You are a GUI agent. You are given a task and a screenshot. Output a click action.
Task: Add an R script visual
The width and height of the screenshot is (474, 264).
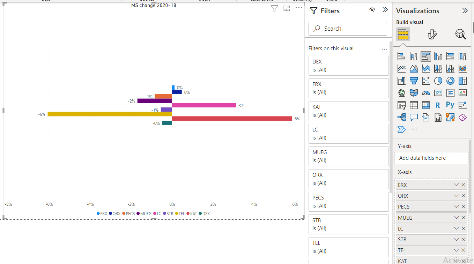pos(438,105)
